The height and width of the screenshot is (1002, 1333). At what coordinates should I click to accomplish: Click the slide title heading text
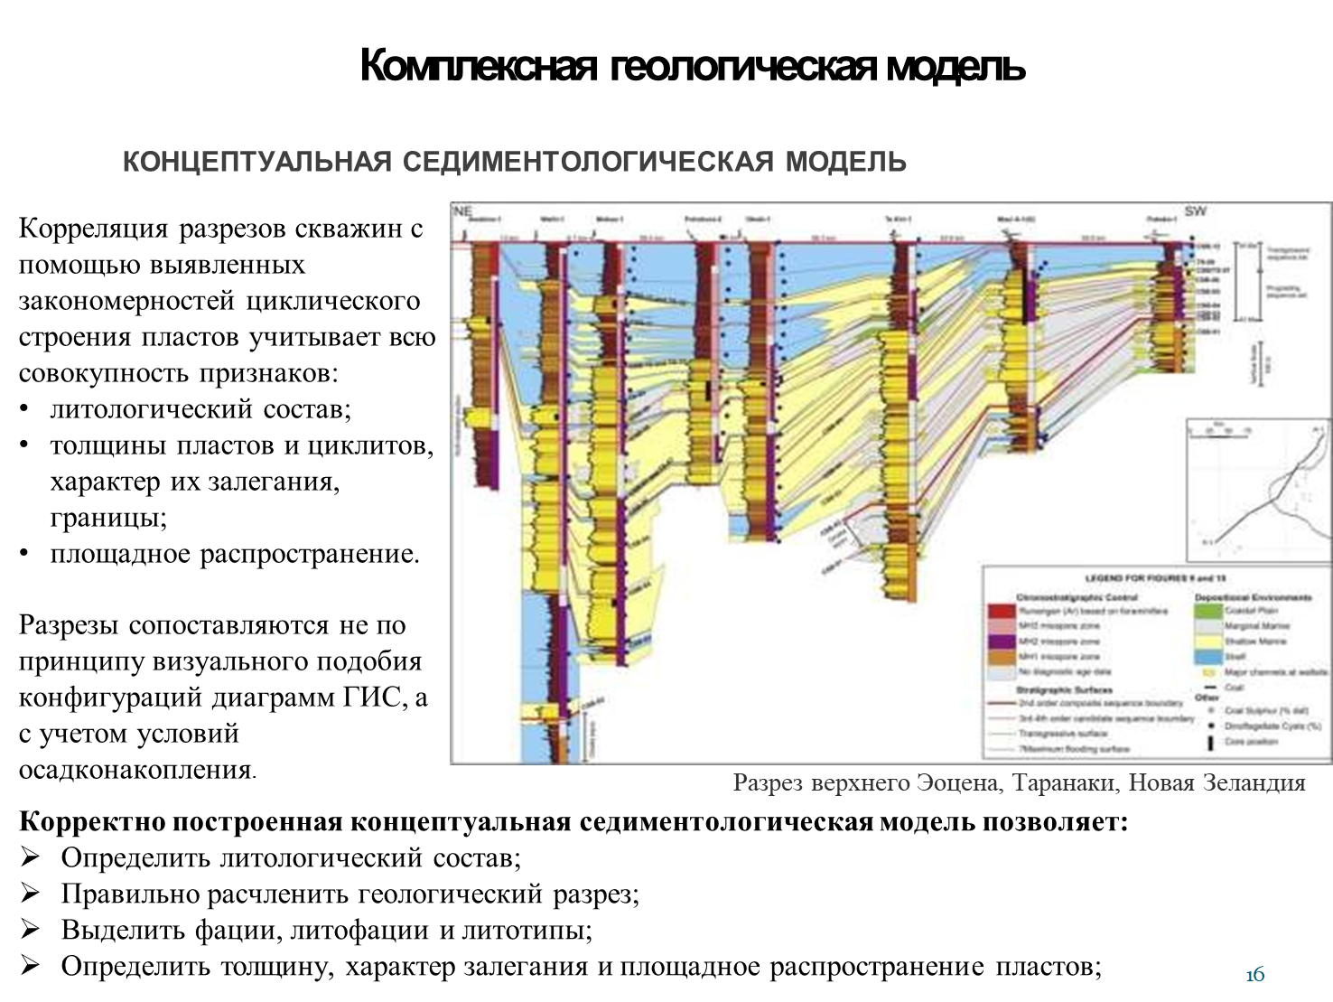[x=514, y=162]
